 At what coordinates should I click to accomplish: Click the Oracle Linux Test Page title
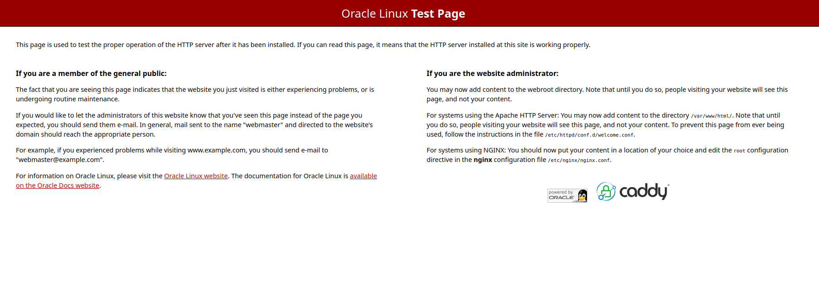(x=403, y=14)
